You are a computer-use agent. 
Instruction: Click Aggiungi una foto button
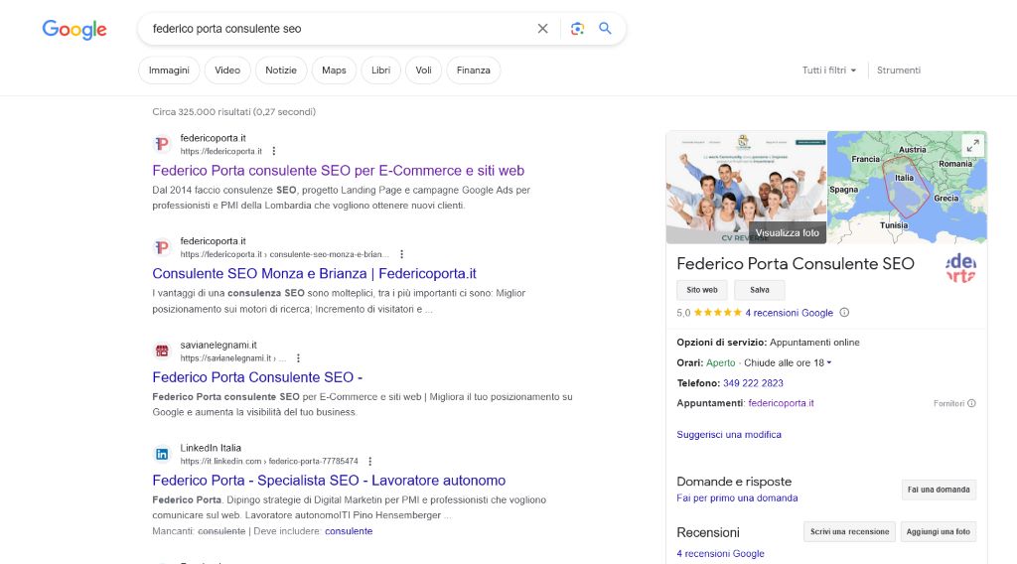point(938,531)
